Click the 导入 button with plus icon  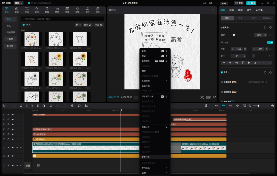(x=27, y=25)
